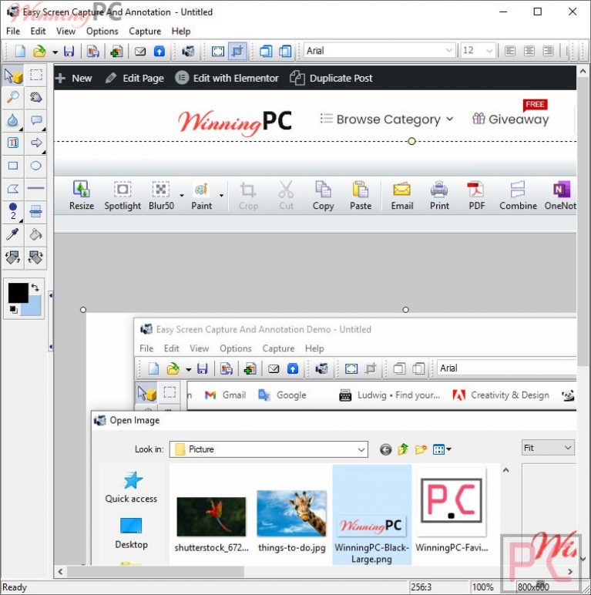Toggle left text alignment
Screen dimensions: 591x595
click(x=510, y=51)
